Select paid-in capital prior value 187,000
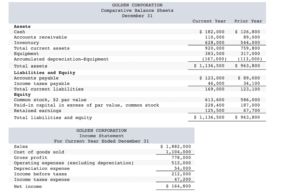The width and height of the screenshot is (299, 193). 250,105
